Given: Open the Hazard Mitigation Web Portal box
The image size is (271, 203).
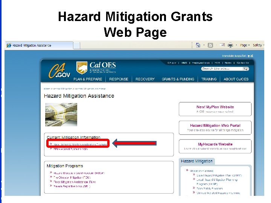Looking at the screenshot, I should click(215, 127).
